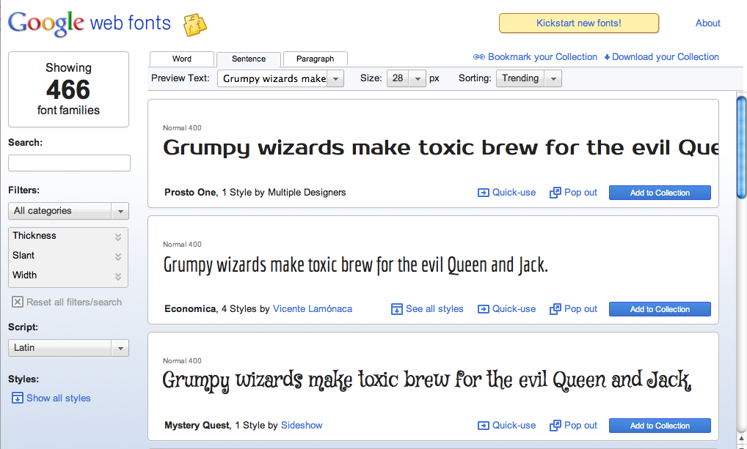Click the Google web fonts logo
The height and width of the screenshot is (449, 747).
(90, 23)
